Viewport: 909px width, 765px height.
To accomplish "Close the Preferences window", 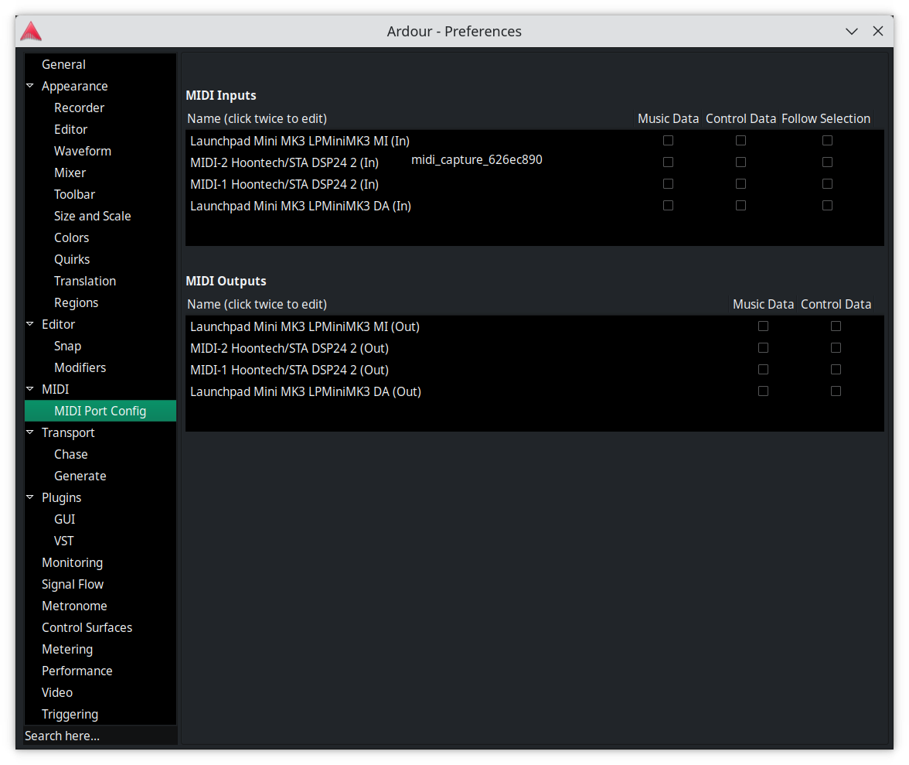I will pyautogui.click(x=878, y=32).
